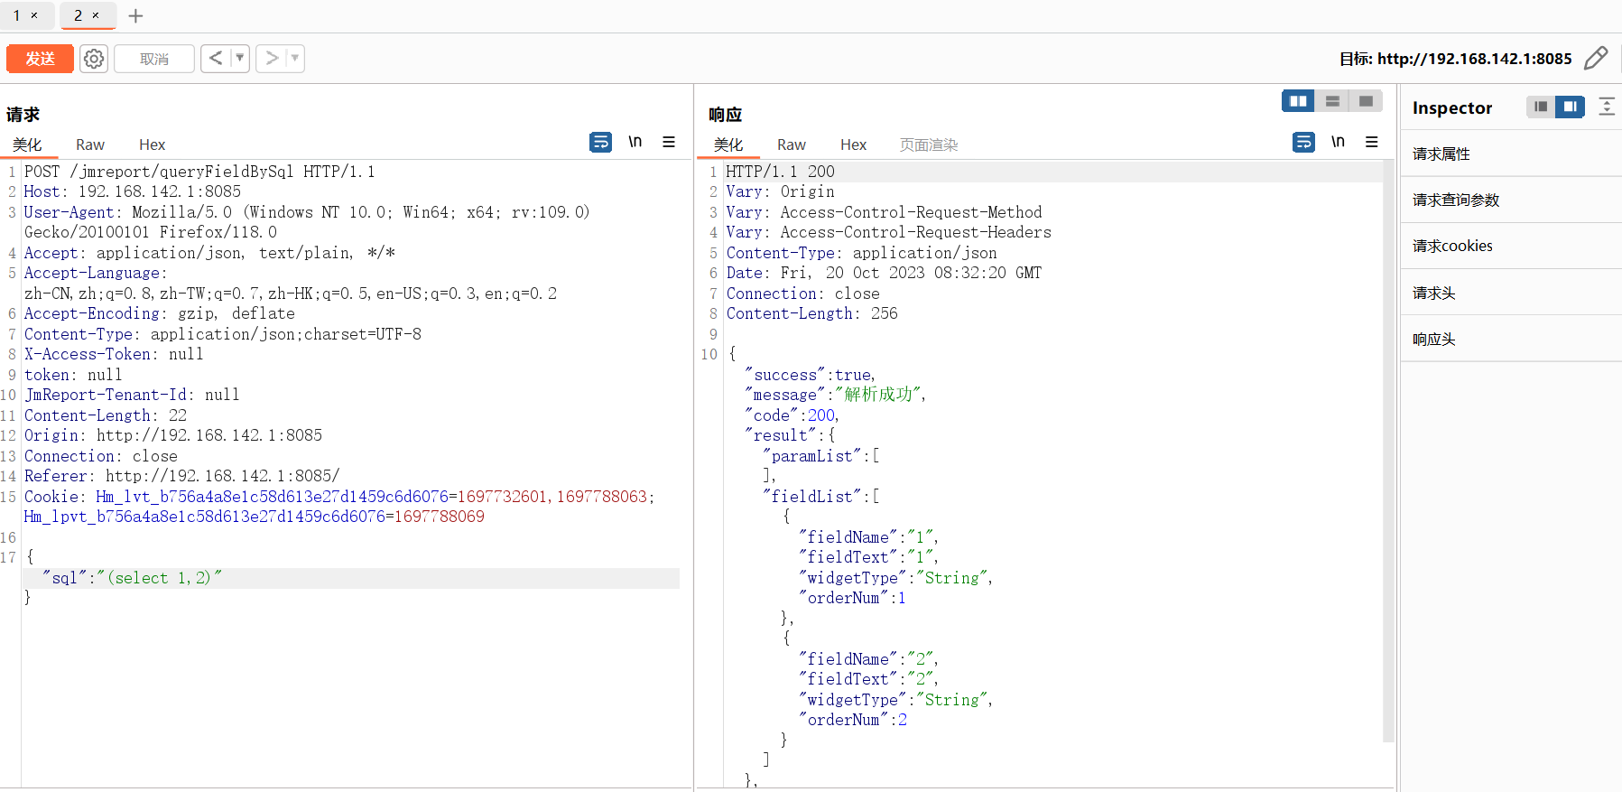This screenshot has height=792, width=1622.
Task: Expand the 响应头 inspector section
Action: (1511, 339)
